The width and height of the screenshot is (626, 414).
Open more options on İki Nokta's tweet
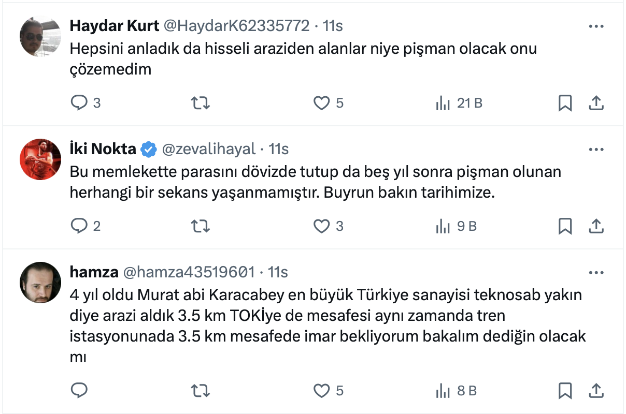tap(596, 150)
